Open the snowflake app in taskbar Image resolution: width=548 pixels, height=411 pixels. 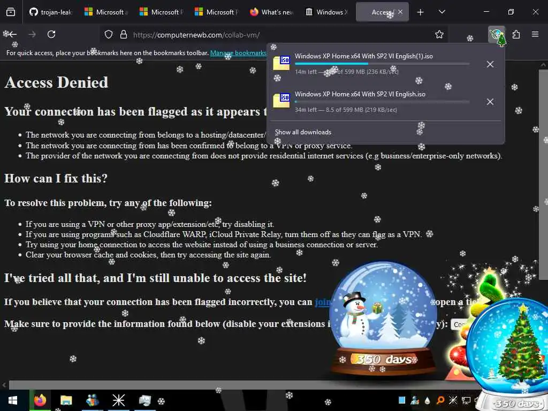[x=118, y=400]
